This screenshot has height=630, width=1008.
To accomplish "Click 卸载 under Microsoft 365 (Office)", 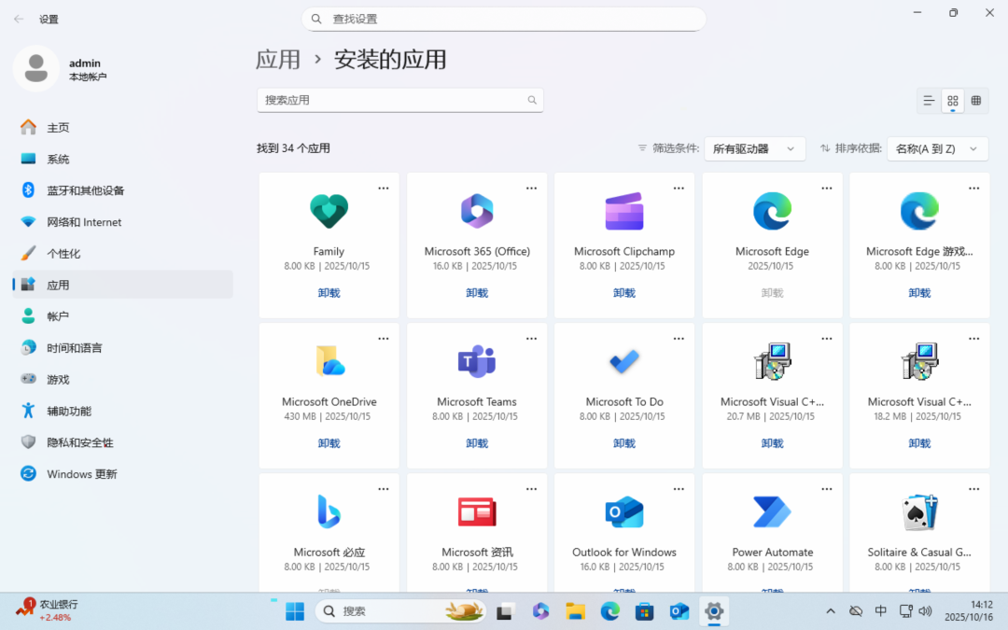I will 477,293.
